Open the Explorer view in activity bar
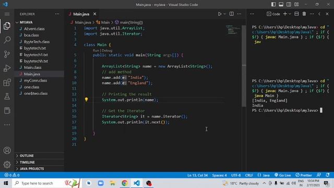334x188 pixels. 7,26
